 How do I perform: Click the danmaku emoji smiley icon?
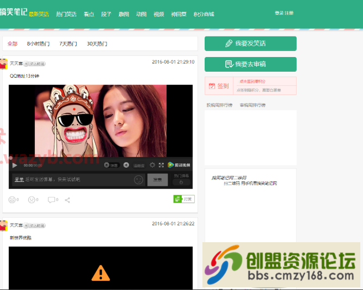pyautogui.click(x=138, y=180)
